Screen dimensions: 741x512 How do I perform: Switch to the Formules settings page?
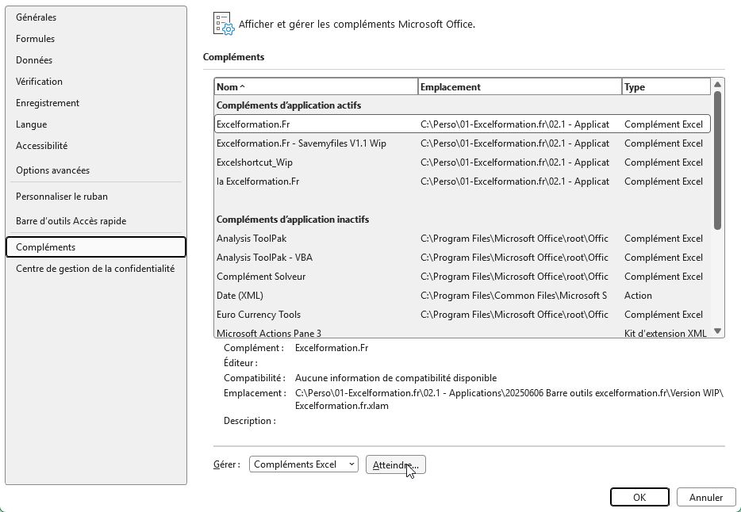pos(33,38)
